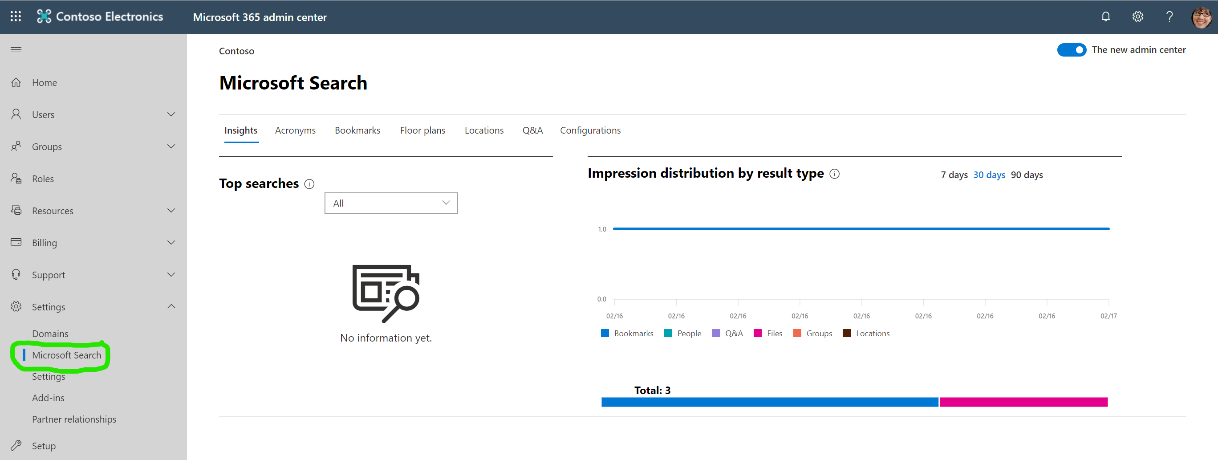Click the blue line in impression chart
Screen dimensions: 1218x460
point(861,229)
